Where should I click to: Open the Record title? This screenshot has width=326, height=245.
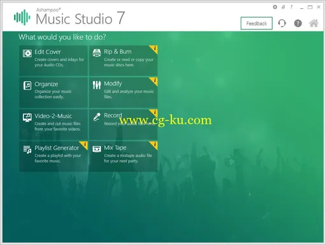click(x=113, y=115)
